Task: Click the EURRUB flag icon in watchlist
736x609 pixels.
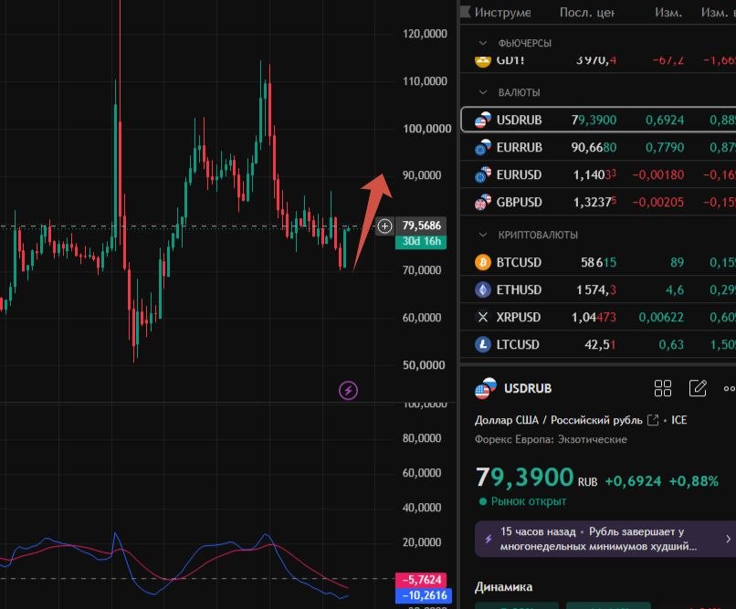Action: click(483, 147)
